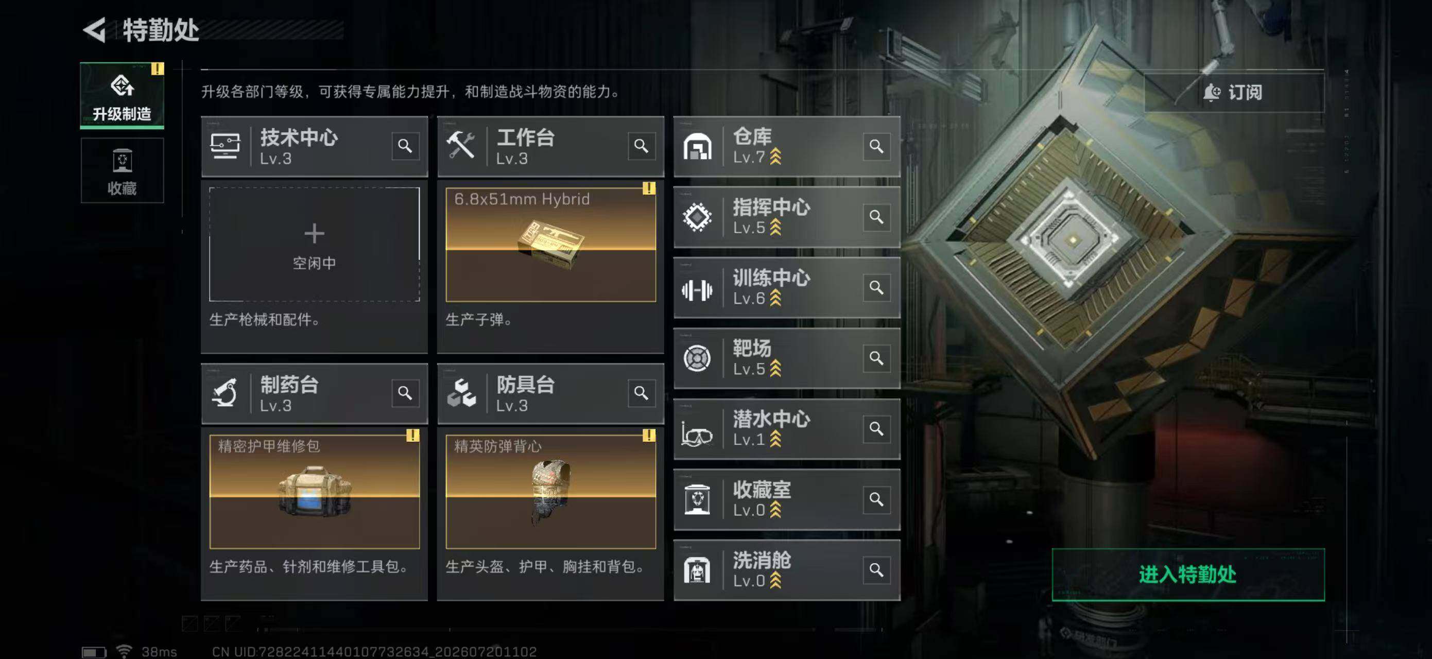Viewport: 1432px width, 659px height.
Task: Click the 收藏室 upgrade chevrons
Action: (775, 510)
